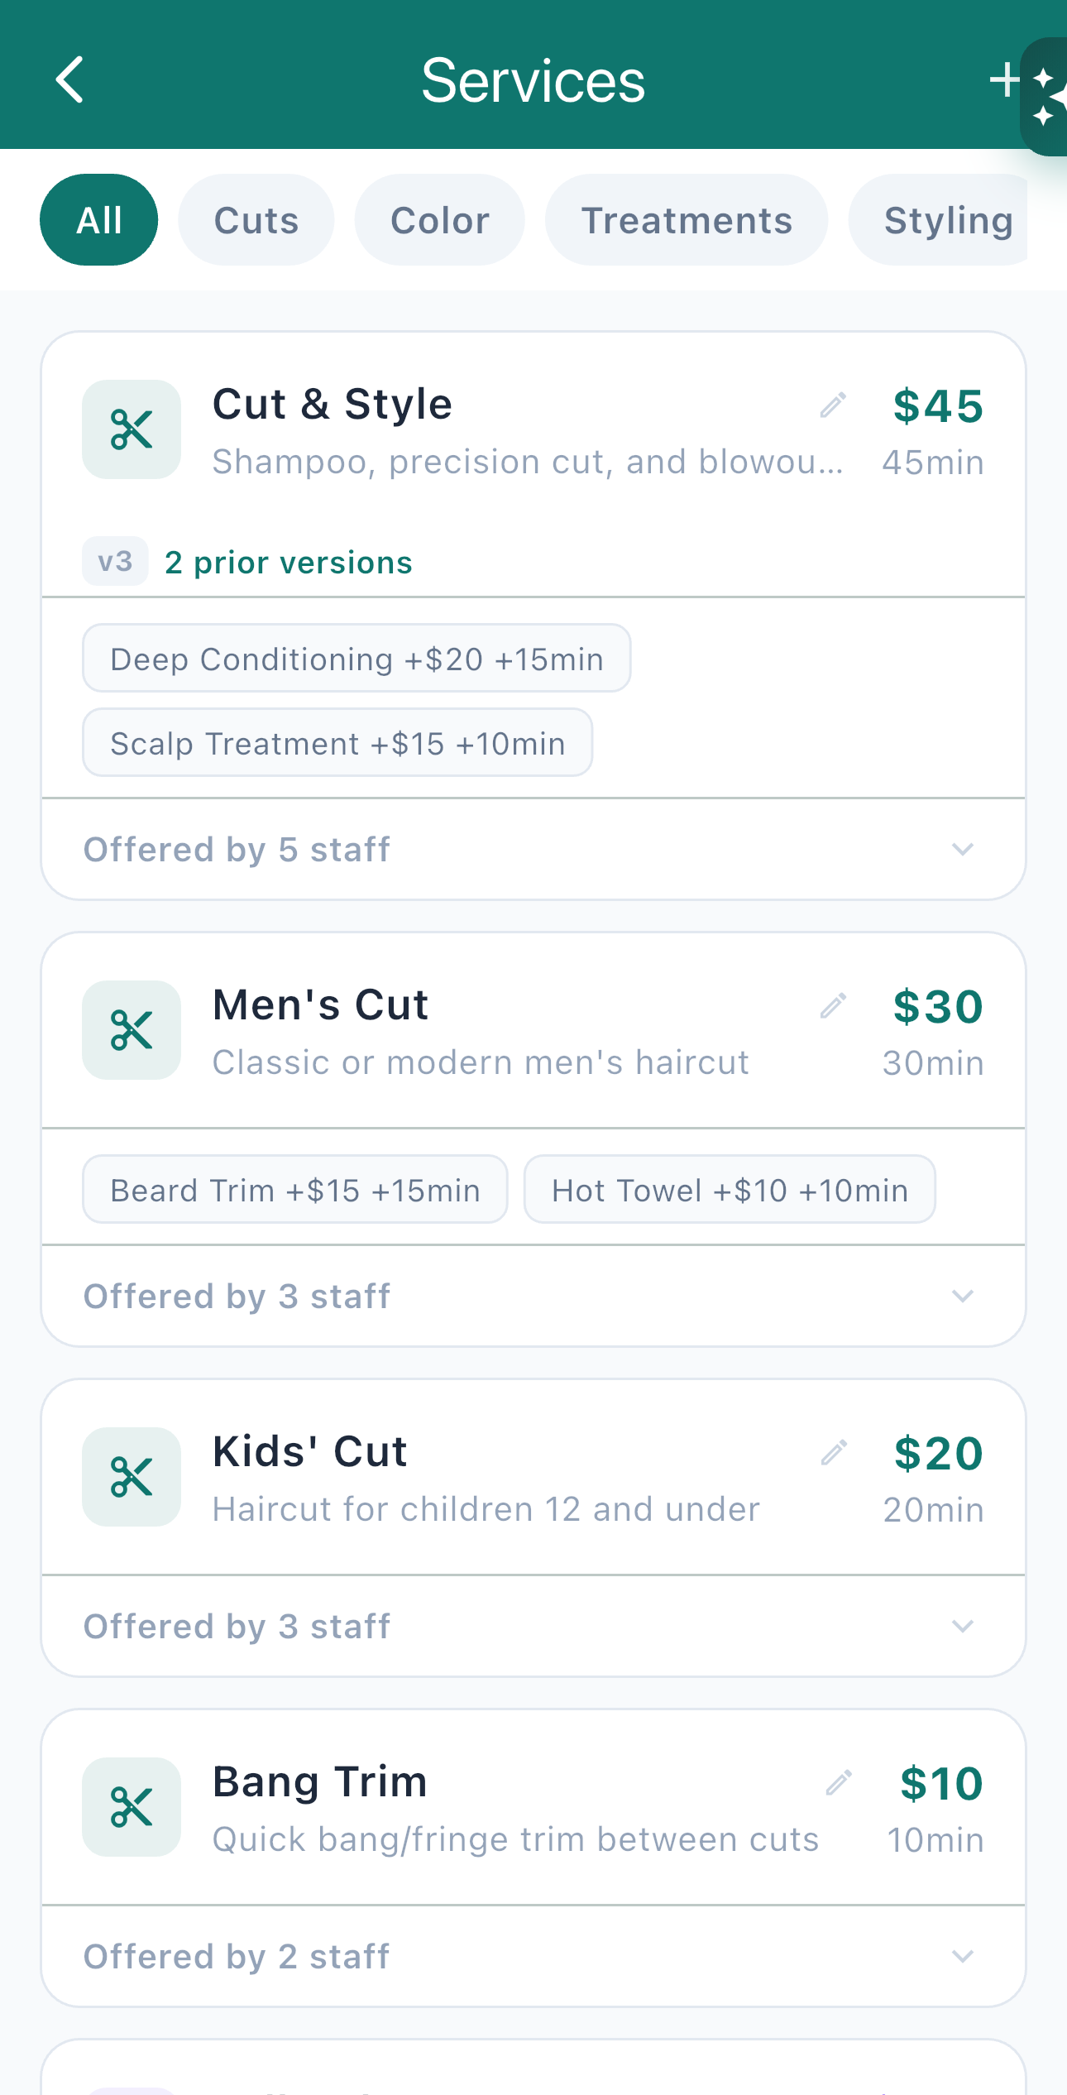Tap the Hot Towel add-on chip
This screenshot has height=2095, width=1067.
(x=730, y=1191)
